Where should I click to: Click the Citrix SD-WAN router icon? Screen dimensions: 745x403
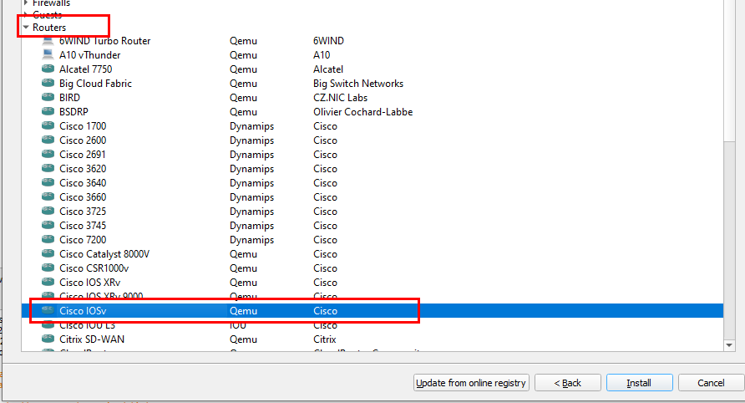48,339
